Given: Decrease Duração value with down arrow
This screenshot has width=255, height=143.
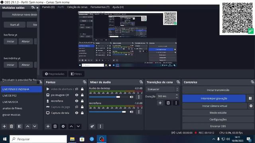Looking at the screenshot, I should [x=177, y=98].
